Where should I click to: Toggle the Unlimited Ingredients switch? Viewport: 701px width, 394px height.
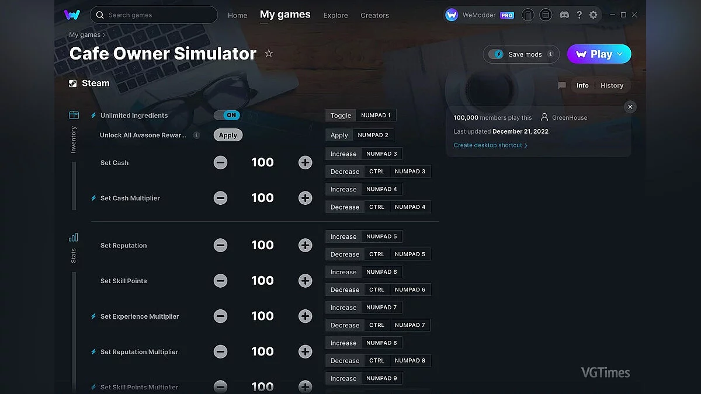227,116
